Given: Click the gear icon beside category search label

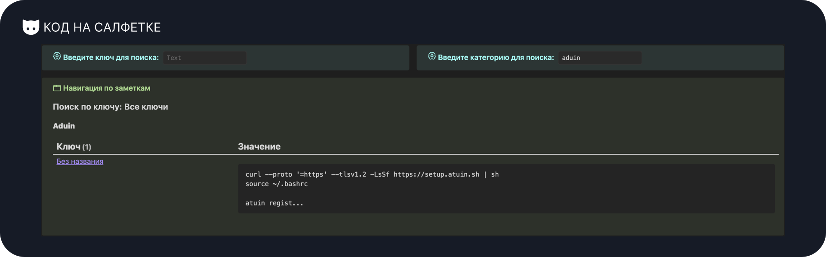Looking at the screenshot, I should (432, 56).
